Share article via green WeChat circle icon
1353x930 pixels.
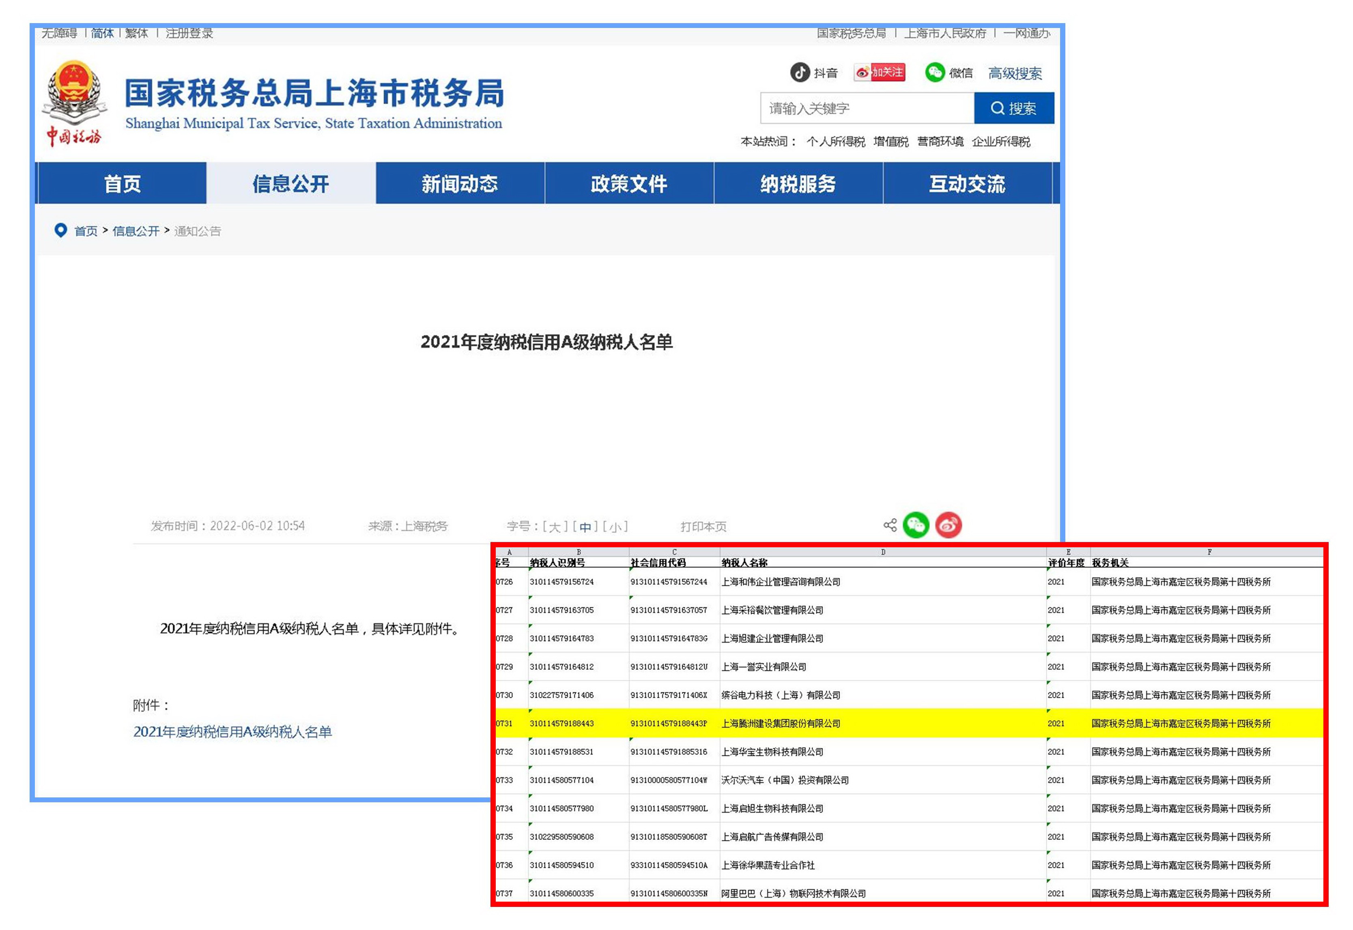(916, 525)
